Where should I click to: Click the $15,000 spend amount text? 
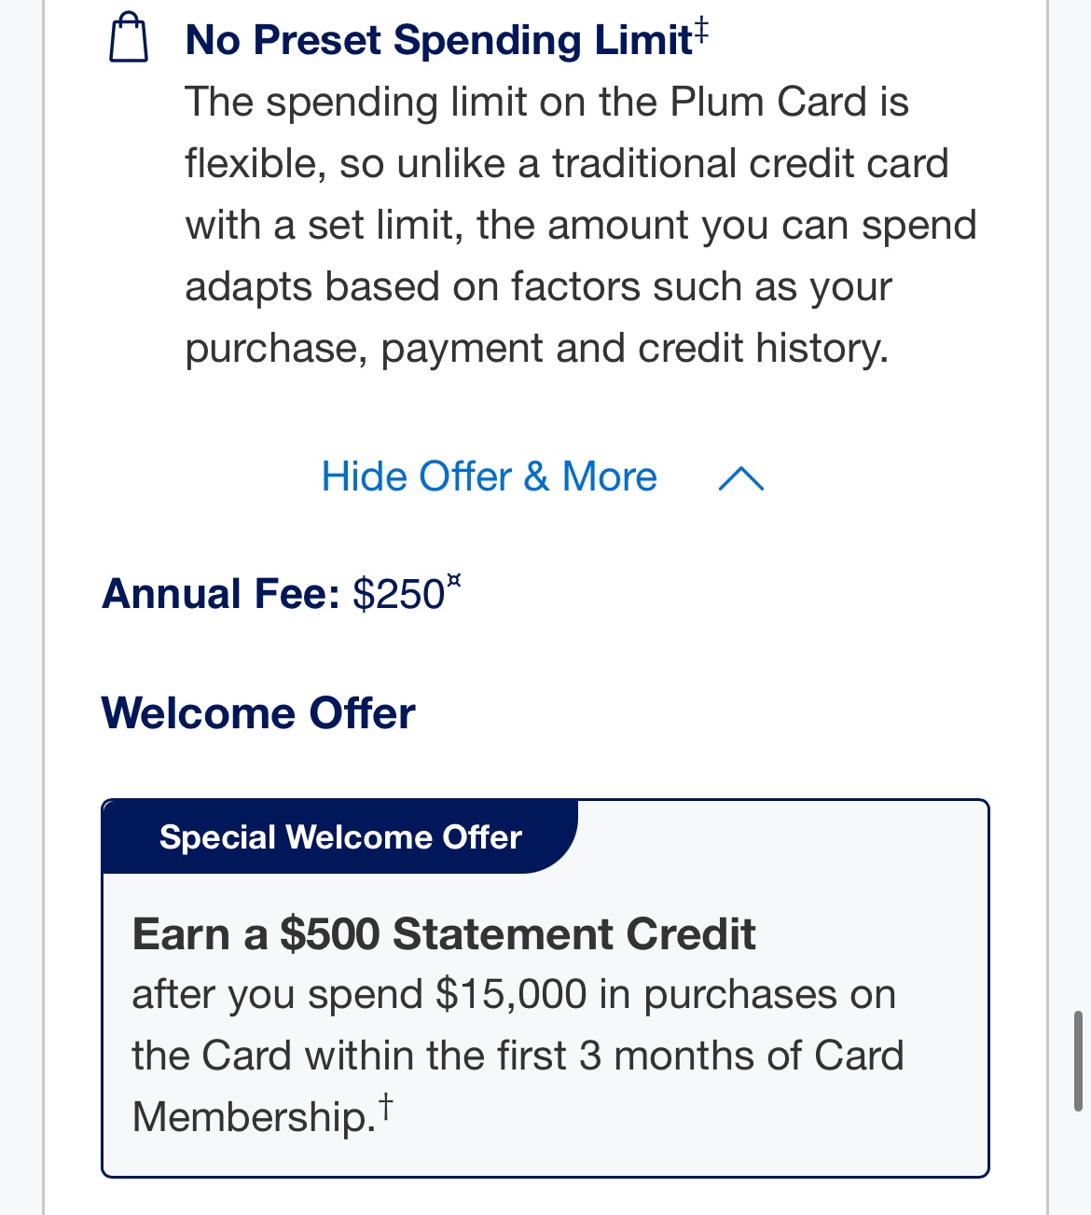(511, 995)
